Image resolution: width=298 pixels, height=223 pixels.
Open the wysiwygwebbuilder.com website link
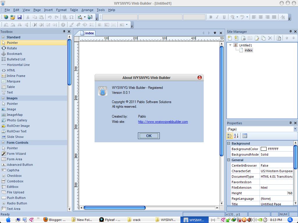click(163, 122)
